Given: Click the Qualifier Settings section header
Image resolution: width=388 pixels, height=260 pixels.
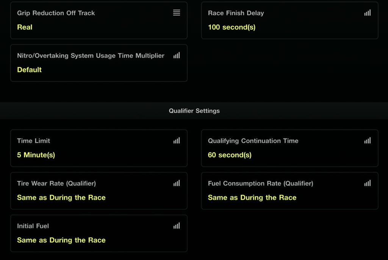Looking at the screenshot, I should pos(194,111).
